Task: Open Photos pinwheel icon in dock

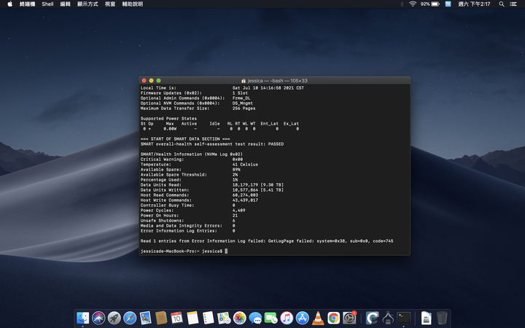Action: coord(239,318)
